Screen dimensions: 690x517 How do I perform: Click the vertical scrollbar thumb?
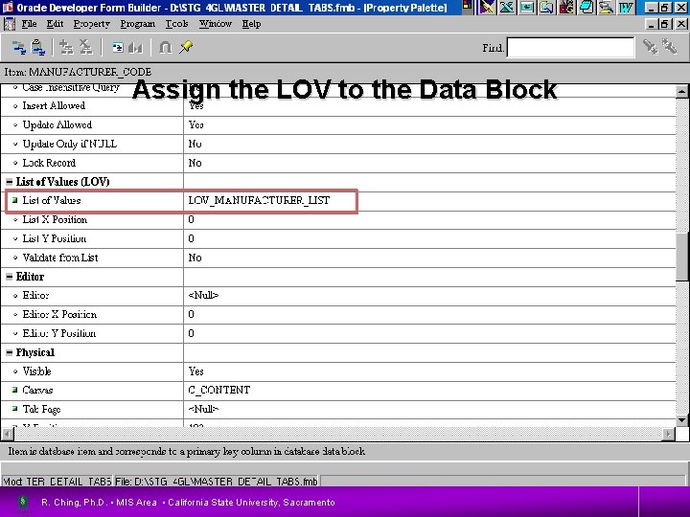(681, 256)
